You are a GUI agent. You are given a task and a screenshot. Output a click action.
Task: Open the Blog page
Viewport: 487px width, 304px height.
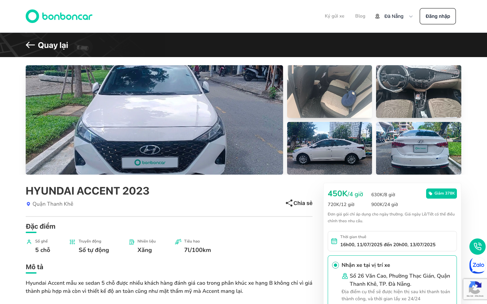(360, 16)
